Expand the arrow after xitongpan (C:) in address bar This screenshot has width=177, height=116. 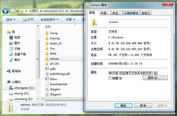[67, 11]
